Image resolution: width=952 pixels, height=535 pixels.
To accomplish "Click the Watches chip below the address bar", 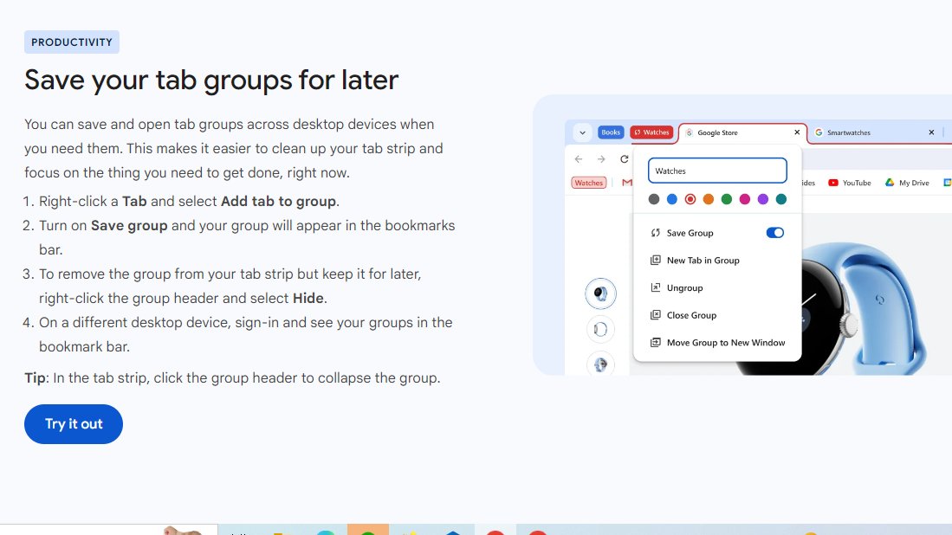I will click(x=589, y=182).
